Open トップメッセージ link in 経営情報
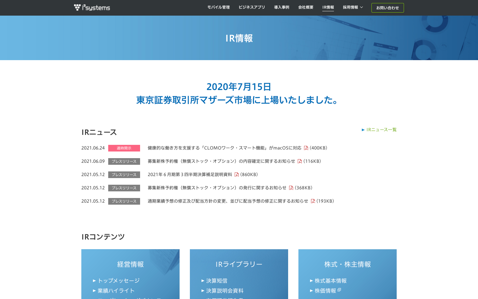Image resolution: width=478 pixels, height=299 pixels. 119,281
